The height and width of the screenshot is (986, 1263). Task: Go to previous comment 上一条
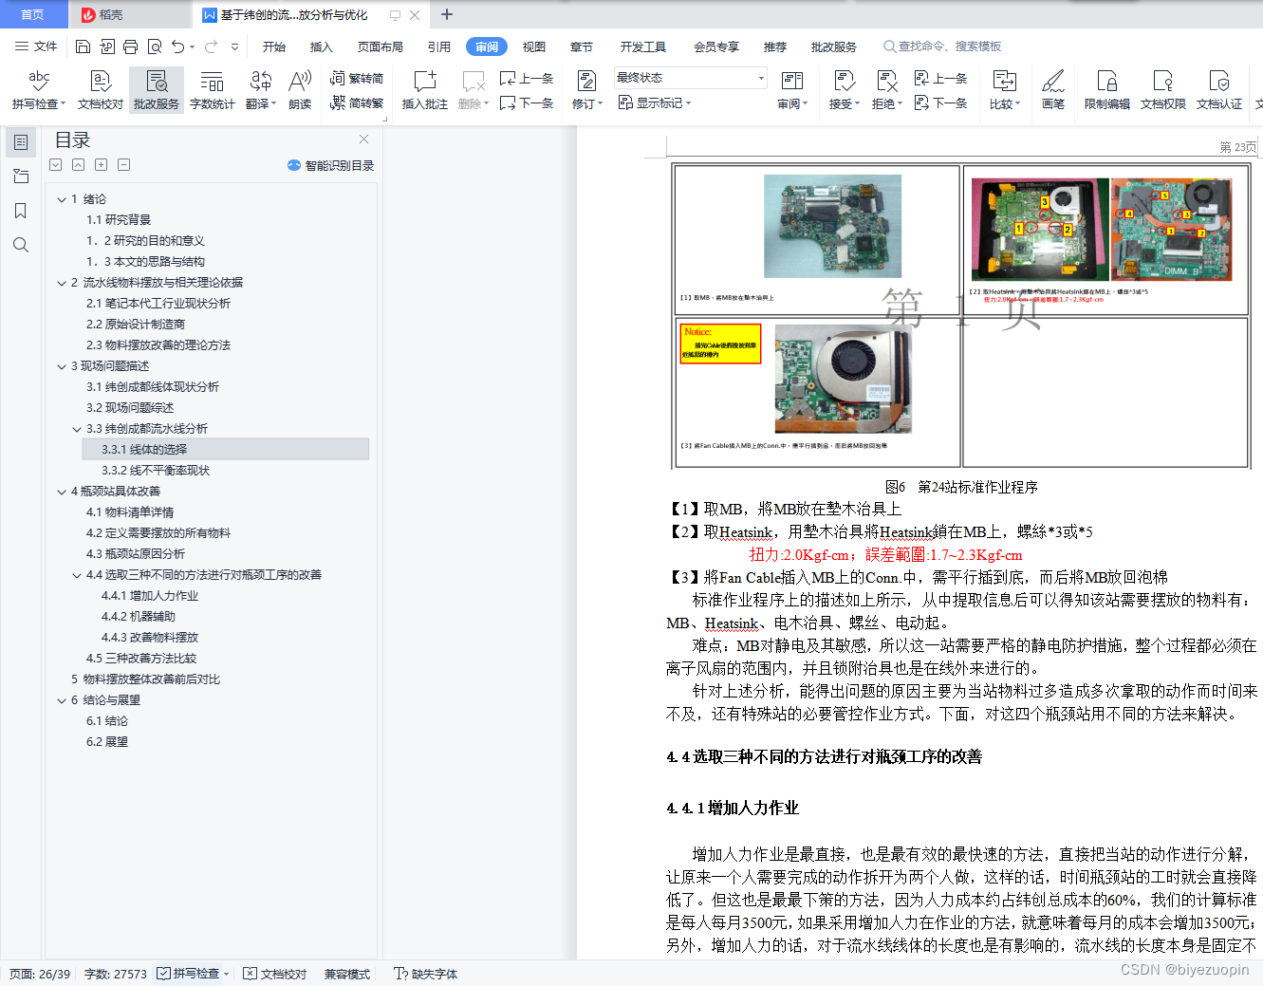(x=527, y=79)
